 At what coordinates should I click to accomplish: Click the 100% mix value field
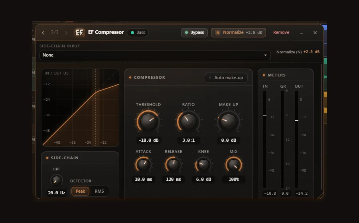click(233, 179)
